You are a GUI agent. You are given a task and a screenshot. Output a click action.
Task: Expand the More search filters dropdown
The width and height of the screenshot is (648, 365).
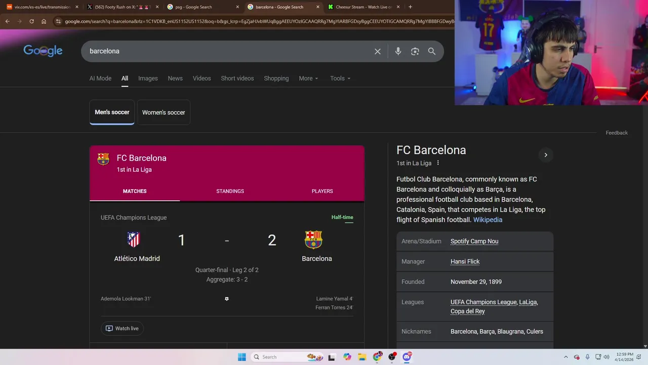coord(308,79)
